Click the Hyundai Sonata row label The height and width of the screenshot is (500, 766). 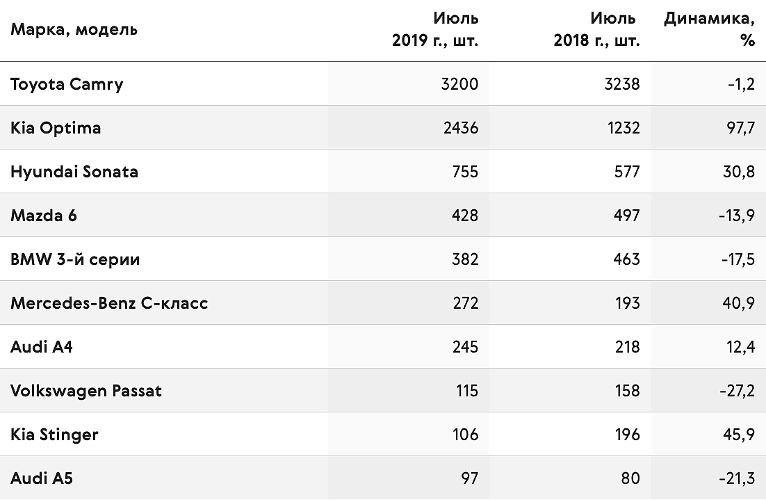pos(74,172)
